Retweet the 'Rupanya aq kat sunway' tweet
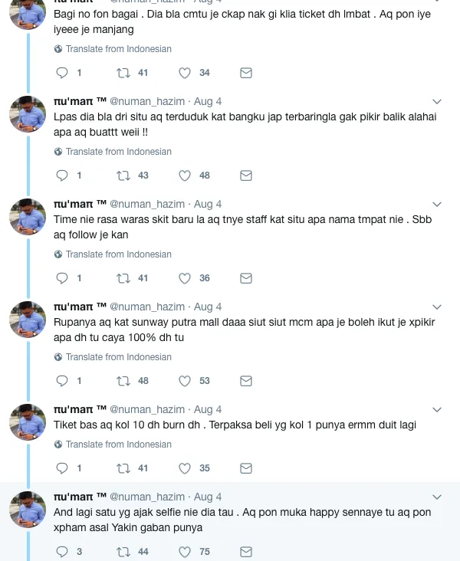460x561 pixels. coord(122,381)
